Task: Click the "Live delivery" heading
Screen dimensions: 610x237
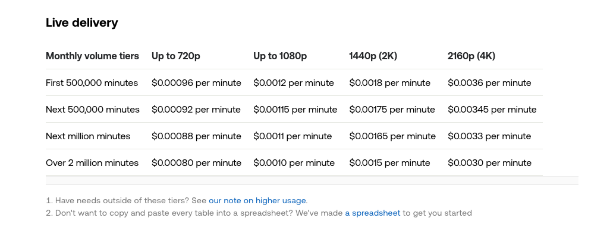Action: 82,23
